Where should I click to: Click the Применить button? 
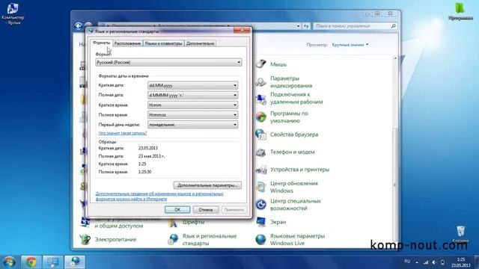click(x=234, y=209)
